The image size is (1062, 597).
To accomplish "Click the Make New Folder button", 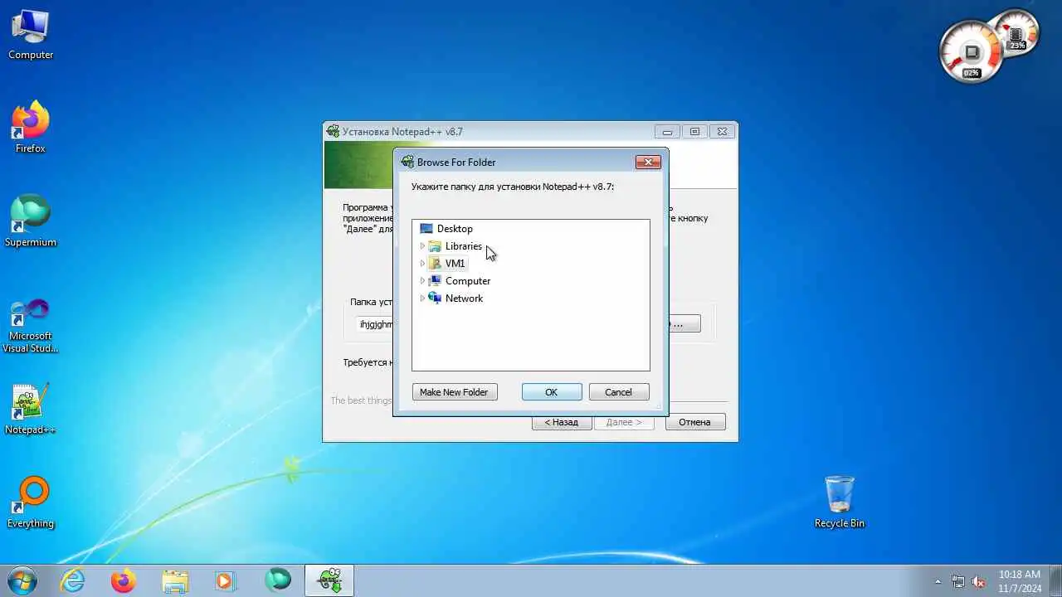I will coord(455,392).
